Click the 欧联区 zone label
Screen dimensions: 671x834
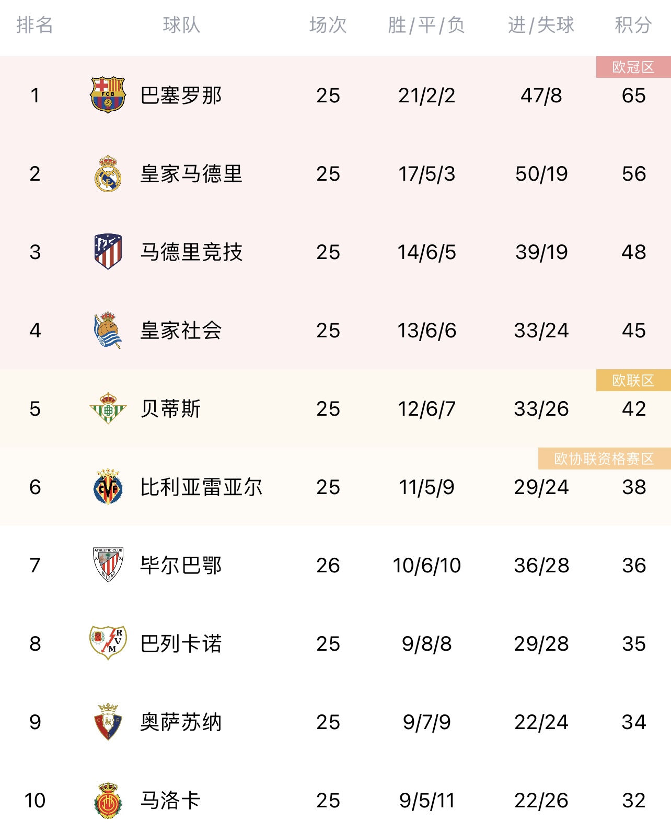tap(633, 380)
